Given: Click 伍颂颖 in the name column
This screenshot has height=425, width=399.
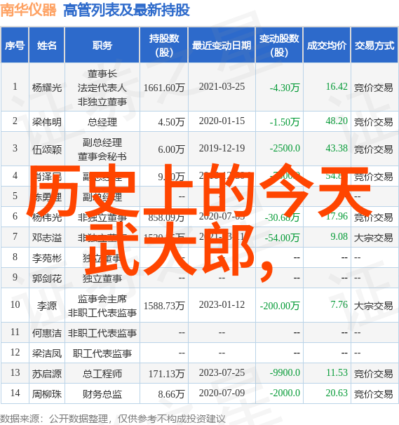Looking at the screenshot, I should tap(47, 149).
